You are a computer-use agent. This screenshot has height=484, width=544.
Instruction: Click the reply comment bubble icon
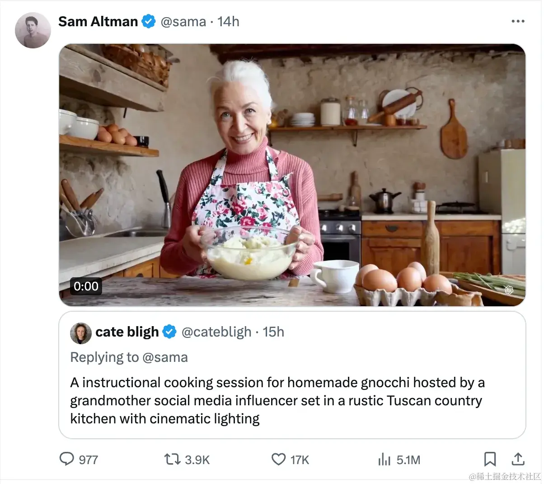tap(66, 459)
